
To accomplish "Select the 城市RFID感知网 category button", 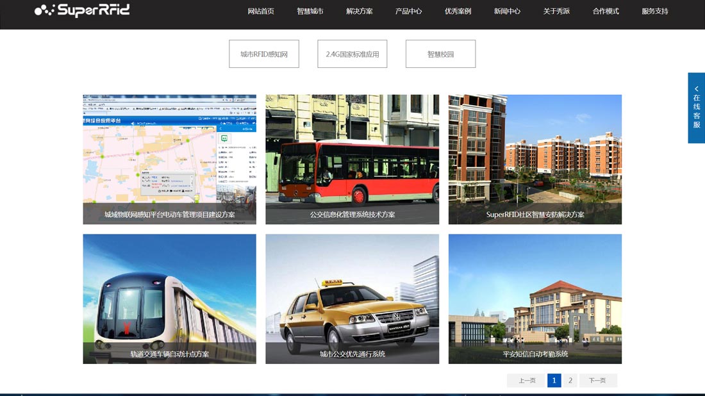I will click(x=264, y=54).
